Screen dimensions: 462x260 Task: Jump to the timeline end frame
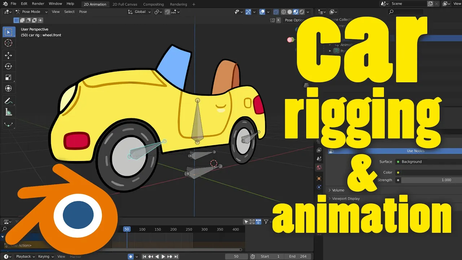(176, 256)
